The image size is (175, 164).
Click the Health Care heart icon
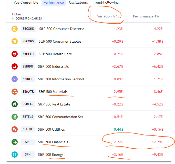[15, 54]
